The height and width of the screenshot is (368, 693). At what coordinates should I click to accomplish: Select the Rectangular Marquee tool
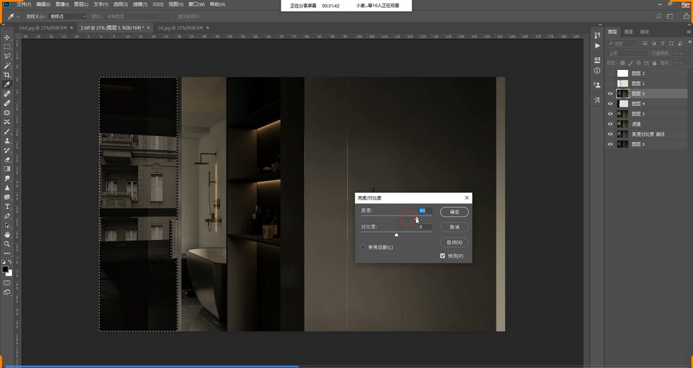(x=7, y=46)
